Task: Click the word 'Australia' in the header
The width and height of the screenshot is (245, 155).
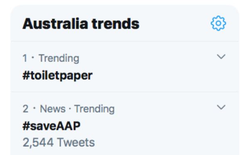Action: (x=55, y=24)
